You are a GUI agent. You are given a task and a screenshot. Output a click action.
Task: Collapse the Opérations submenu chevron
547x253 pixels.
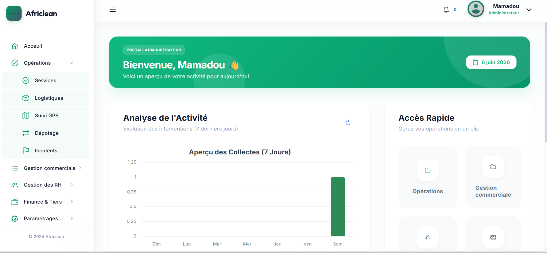click(x=72, y=63)
